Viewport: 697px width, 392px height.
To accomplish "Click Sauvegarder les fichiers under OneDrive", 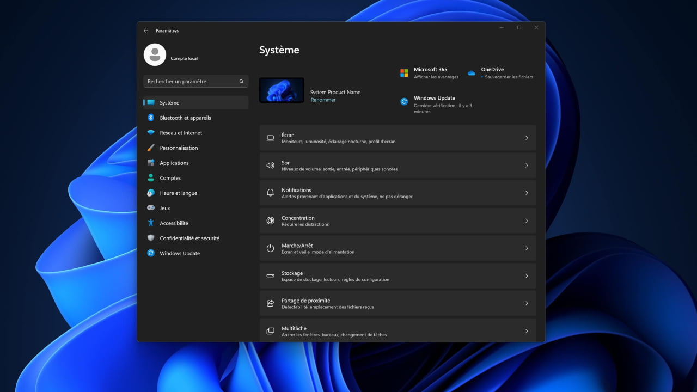I will [509, 77].
